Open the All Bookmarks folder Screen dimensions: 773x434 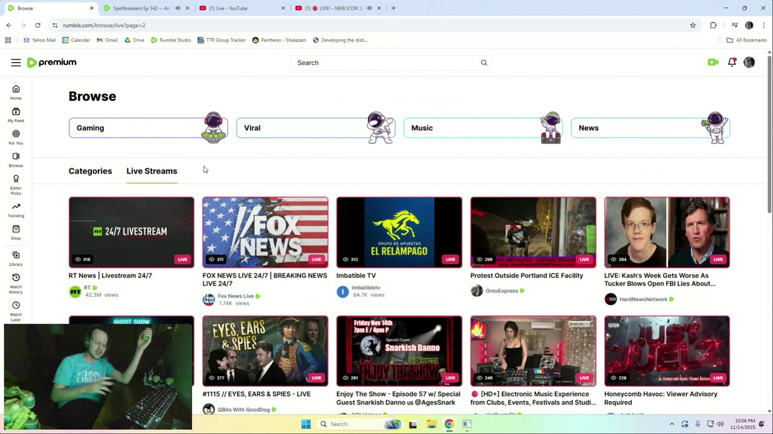(746, 40)
